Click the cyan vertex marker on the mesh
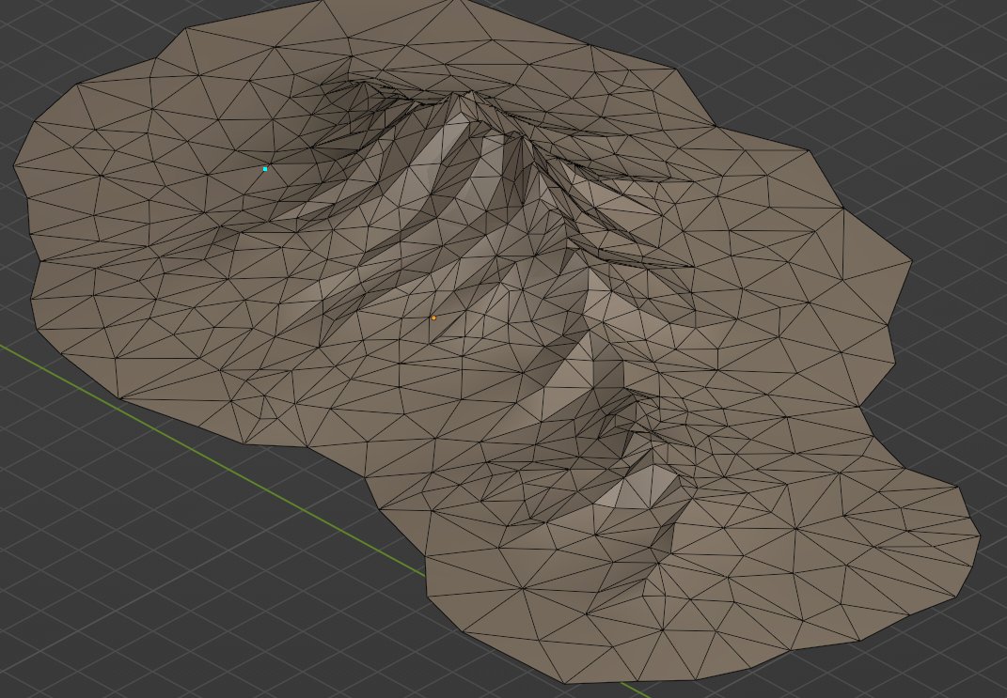 point(264,169)
